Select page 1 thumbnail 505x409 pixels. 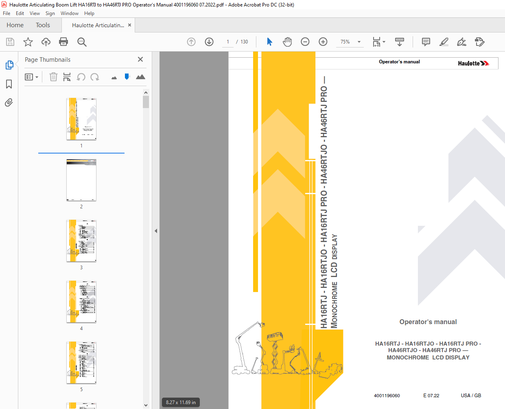81,119
